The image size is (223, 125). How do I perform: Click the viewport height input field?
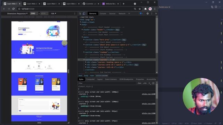click(x=44, y=14)
